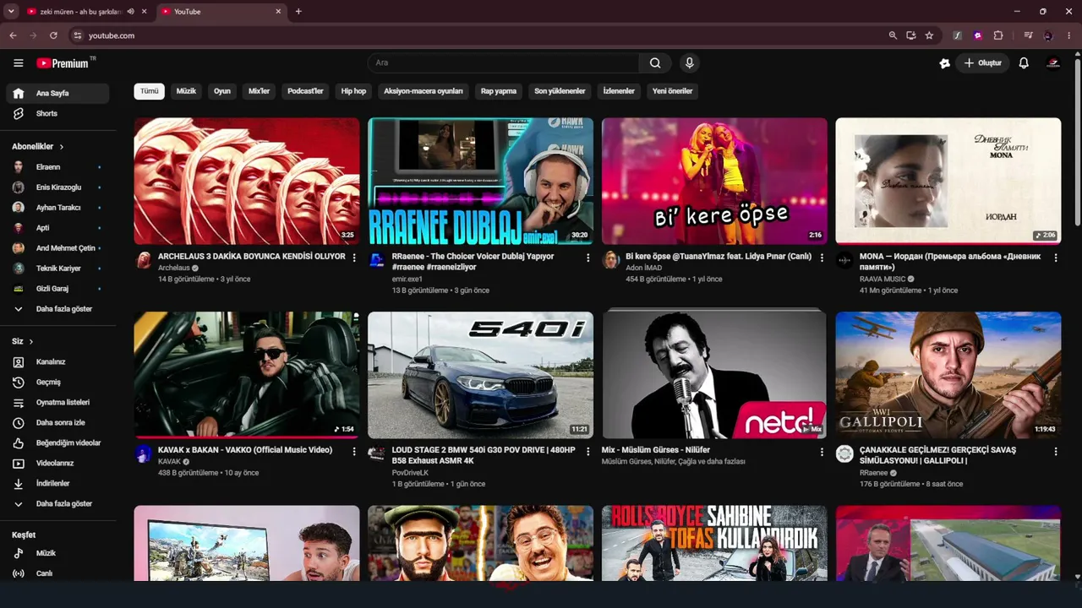This screenshot has width=1082, height=608.
Task: Open options menu for MONA Иордан video
Action: (x=1056, y=257)
